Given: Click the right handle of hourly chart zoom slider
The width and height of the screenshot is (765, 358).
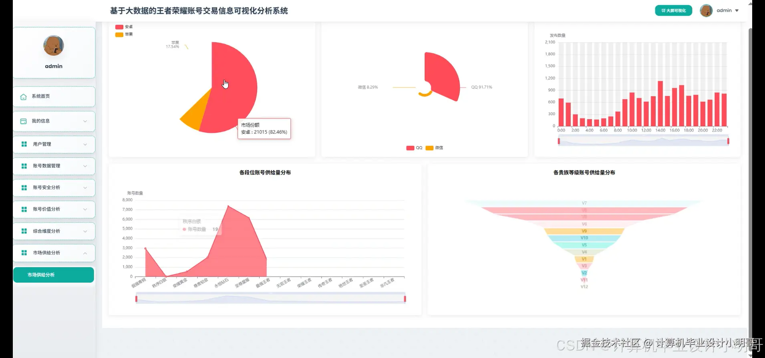Looking at the screenshot, I should [728, 141].
